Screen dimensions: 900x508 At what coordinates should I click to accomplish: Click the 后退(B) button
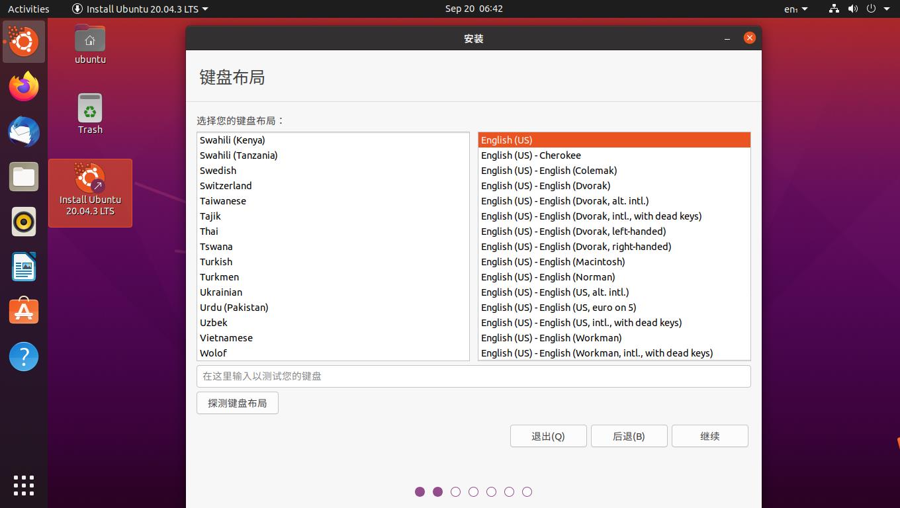point(629,436)
